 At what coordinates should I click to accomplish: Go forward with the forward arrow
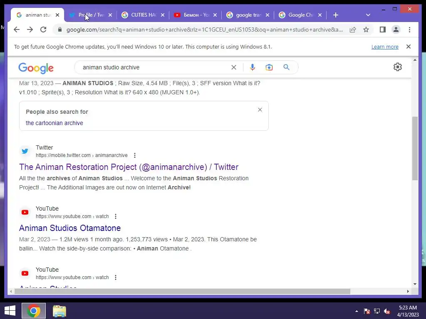tap(30, 29)
